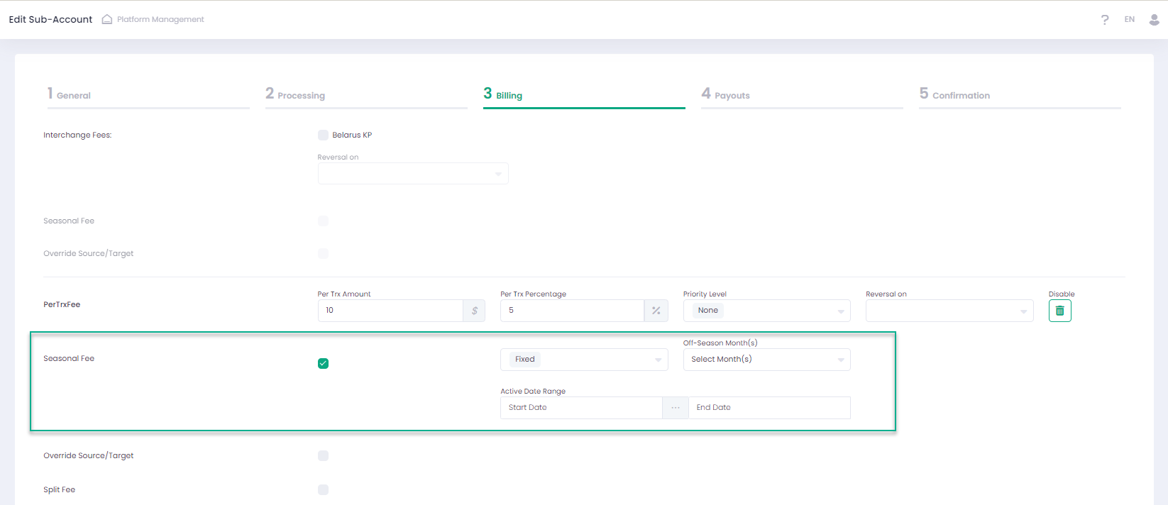
Task: Click the help question mark icon
Action: click(1104, 20)
